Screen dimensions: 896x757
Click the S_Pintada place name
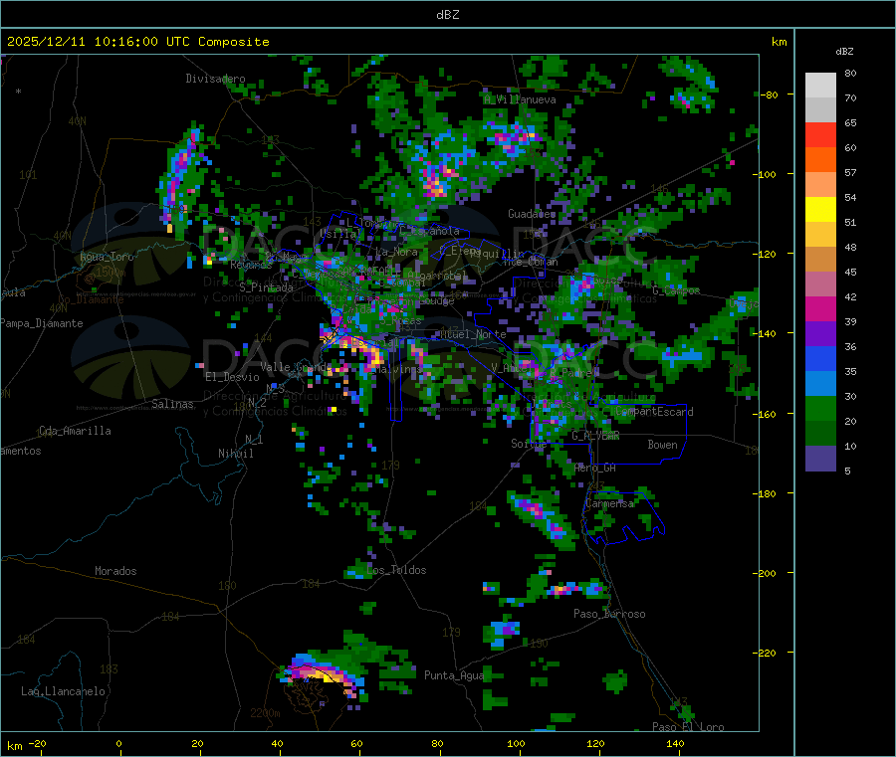coord(266,287)
